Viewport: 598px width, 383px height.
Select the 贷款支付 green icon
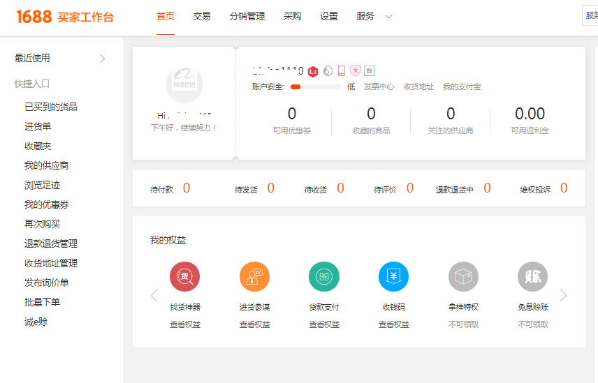(324, 277)
